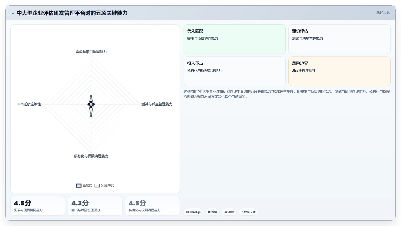This screenshot has width=401, height=226.
Task: Click the 表格 tag chip
Action: pyautogui.click(x=212, y=212)
